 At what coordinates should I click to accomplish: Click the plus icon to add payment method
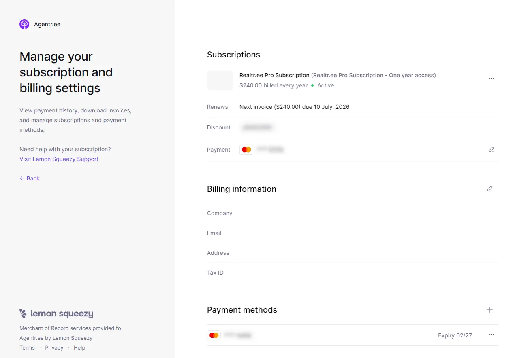pos(490,310)
